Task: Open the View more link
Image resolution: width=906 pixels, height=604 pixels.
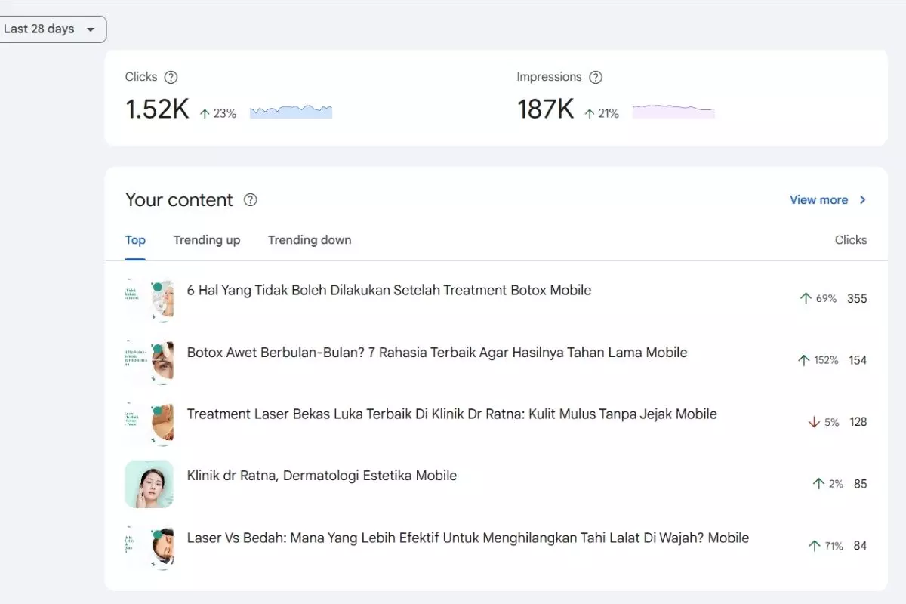Action: [818, 200]
